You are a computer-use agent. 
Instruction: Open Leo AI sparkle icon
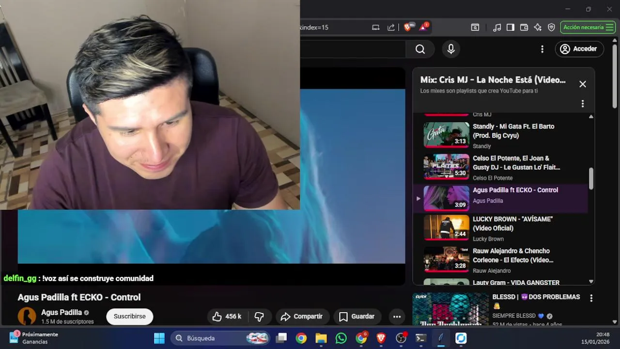(x=538, y=28)
